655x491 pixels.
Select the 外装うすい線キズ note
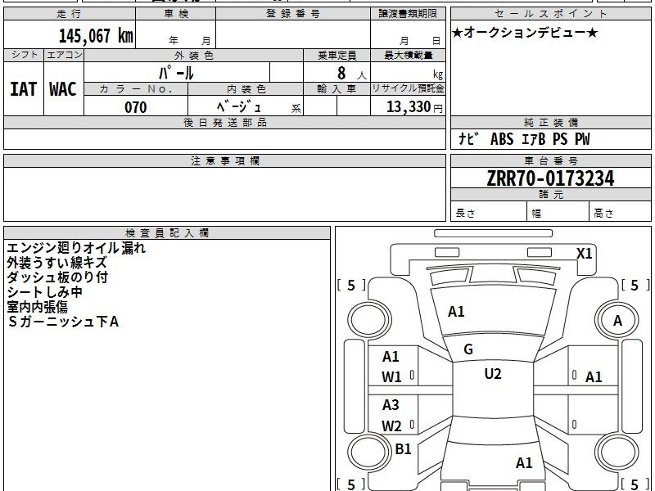[57, 263]
